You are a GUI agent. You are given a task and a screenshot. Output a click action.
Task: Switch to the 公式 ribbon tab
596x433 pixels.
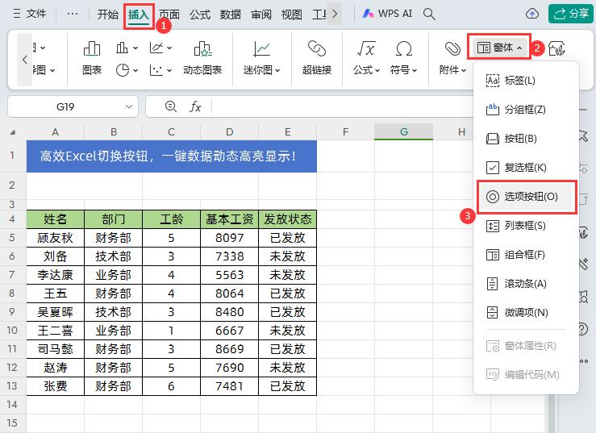click(x=200, y=15)
